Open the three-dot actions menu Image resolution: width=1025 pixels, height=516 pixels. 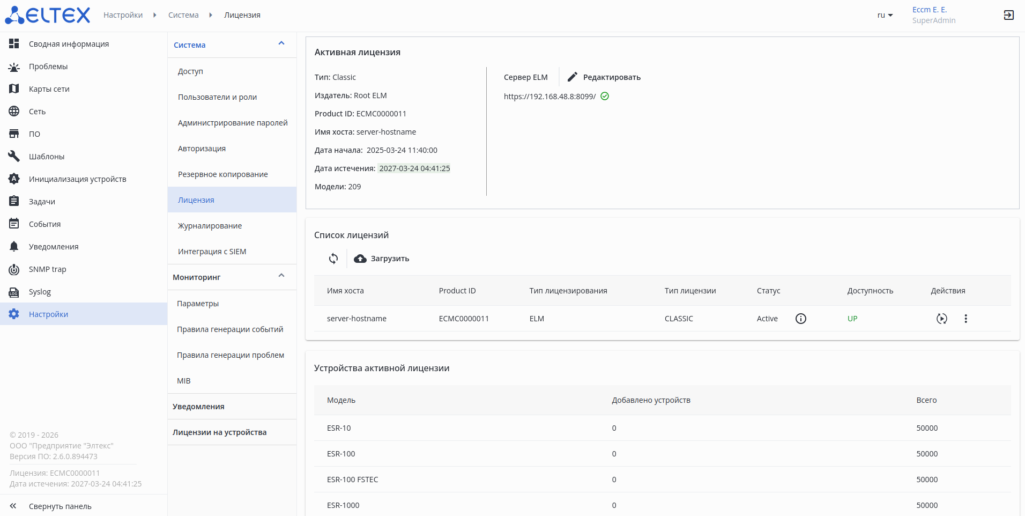(965, 319)
